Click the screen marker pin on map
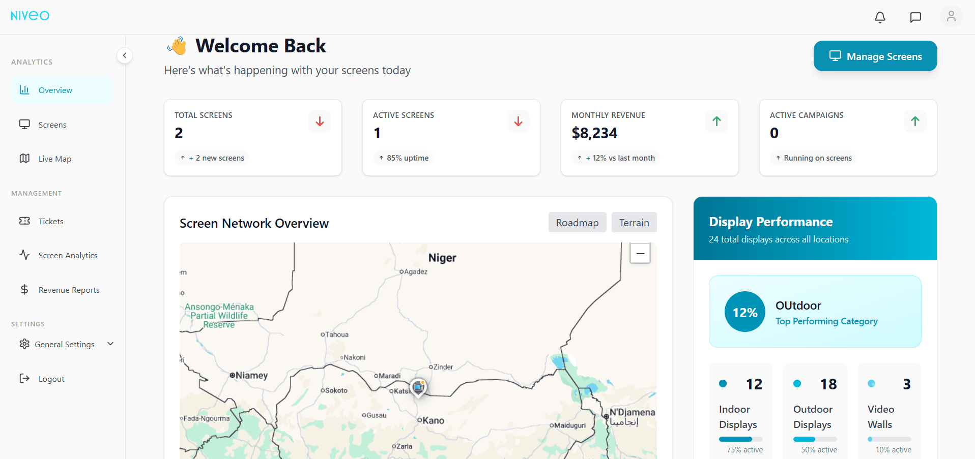This screenshot has width=975, height=459. tap(418, 387)
